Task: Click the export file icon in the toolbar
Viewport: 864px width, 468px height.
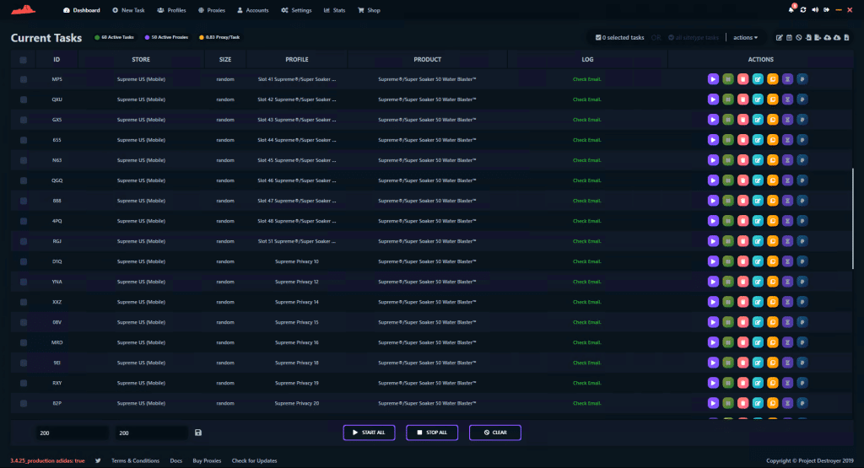Action: pos(818,37)
